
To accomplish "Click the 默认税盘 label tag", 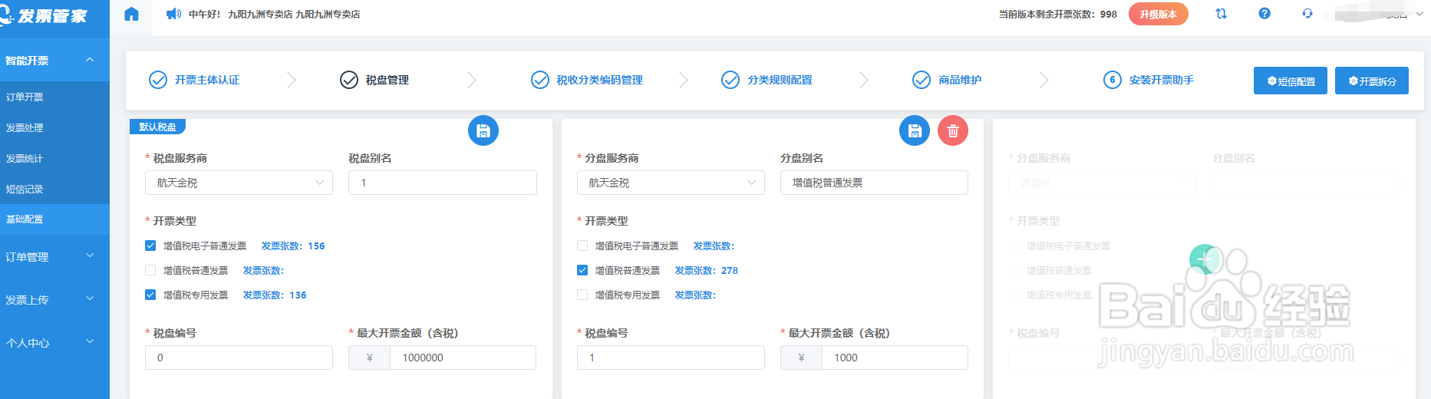I will [x=157, y=127].
